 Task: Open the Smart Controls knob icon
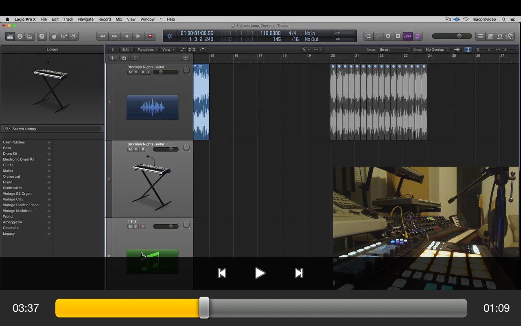(x=54, y=36)
